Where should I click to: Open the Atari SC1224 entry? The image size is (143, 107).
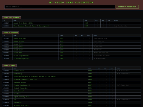click(19, 41)
